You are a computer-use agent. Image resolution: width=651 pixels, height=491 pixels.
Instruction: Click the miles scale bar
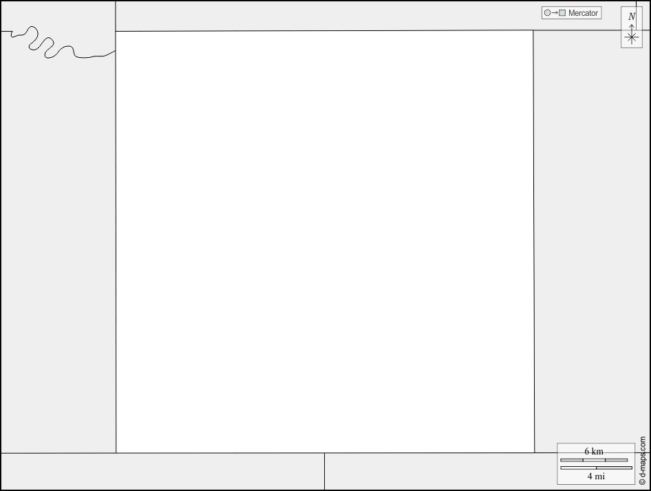pos(596,468)
